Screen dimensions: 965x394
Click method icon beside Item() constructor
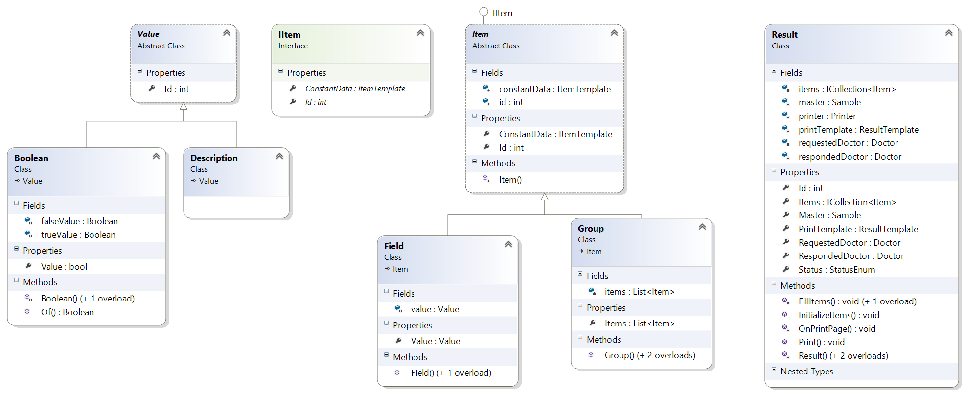[x=486, y=179]
